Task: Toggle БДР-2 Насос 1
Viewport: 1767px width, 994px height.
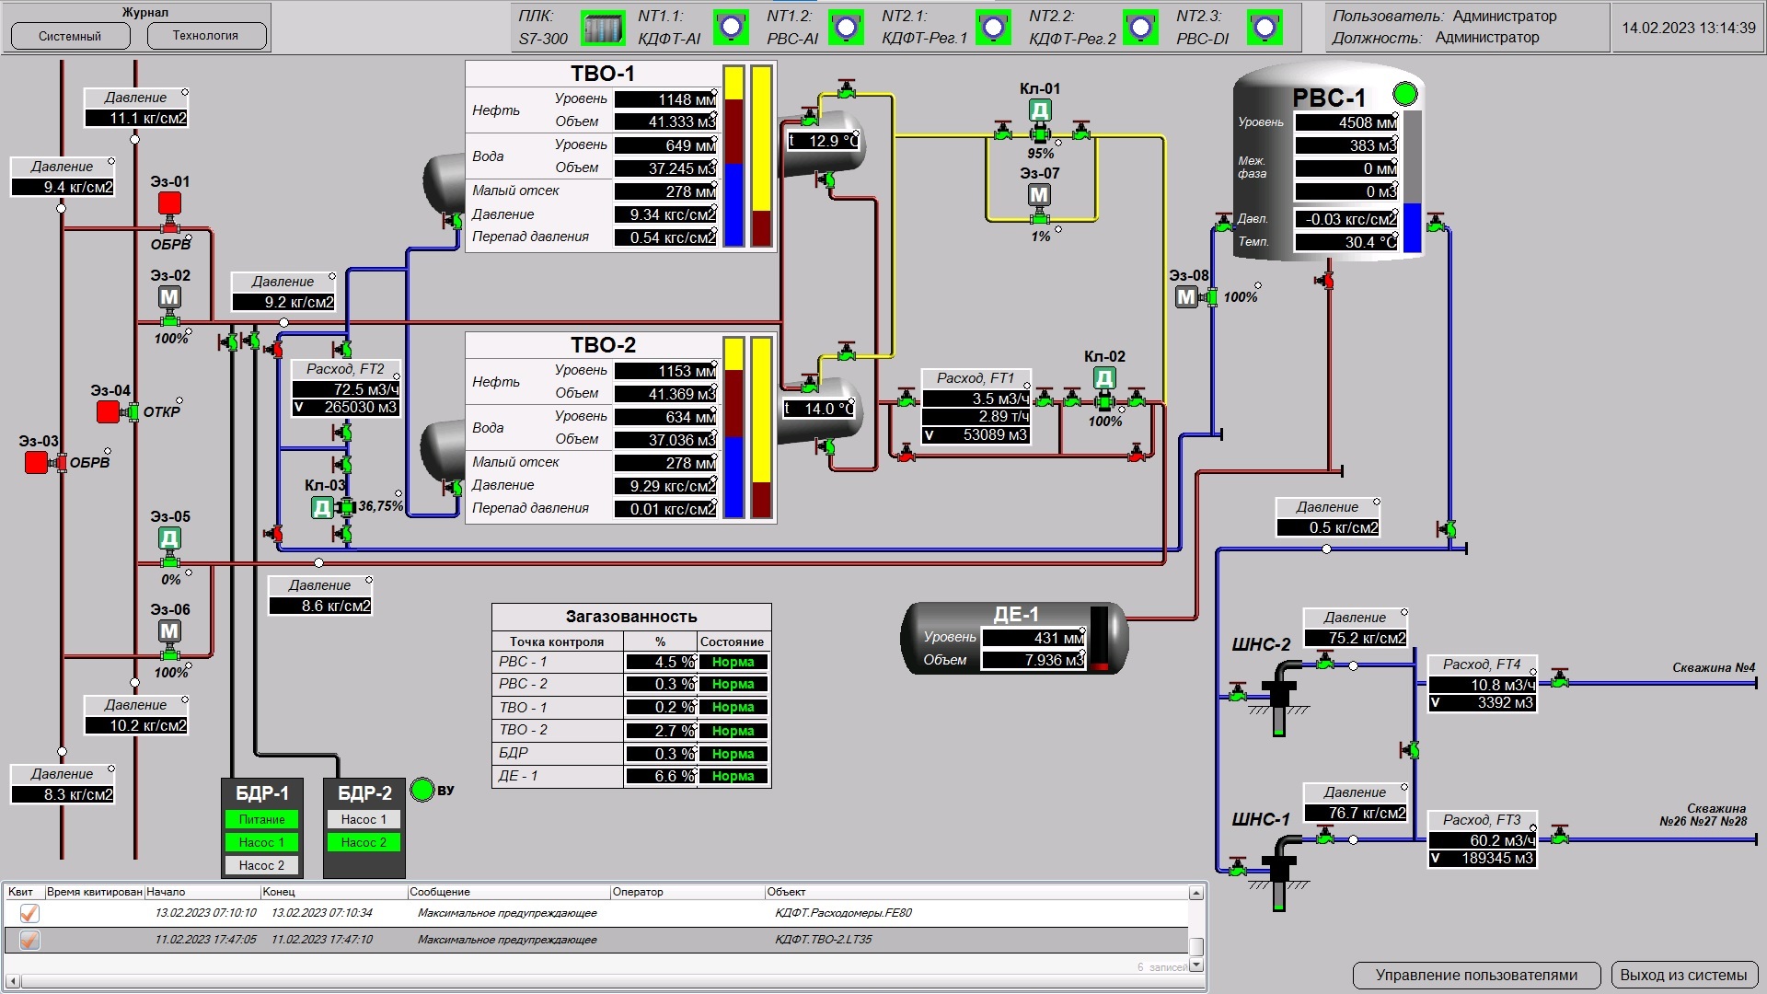Action: point(364,819)
